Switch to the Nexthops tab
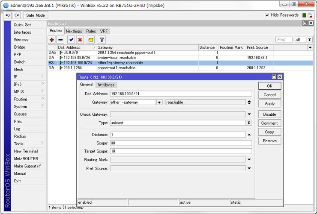 pyautogui.click(x=74, y=31)
